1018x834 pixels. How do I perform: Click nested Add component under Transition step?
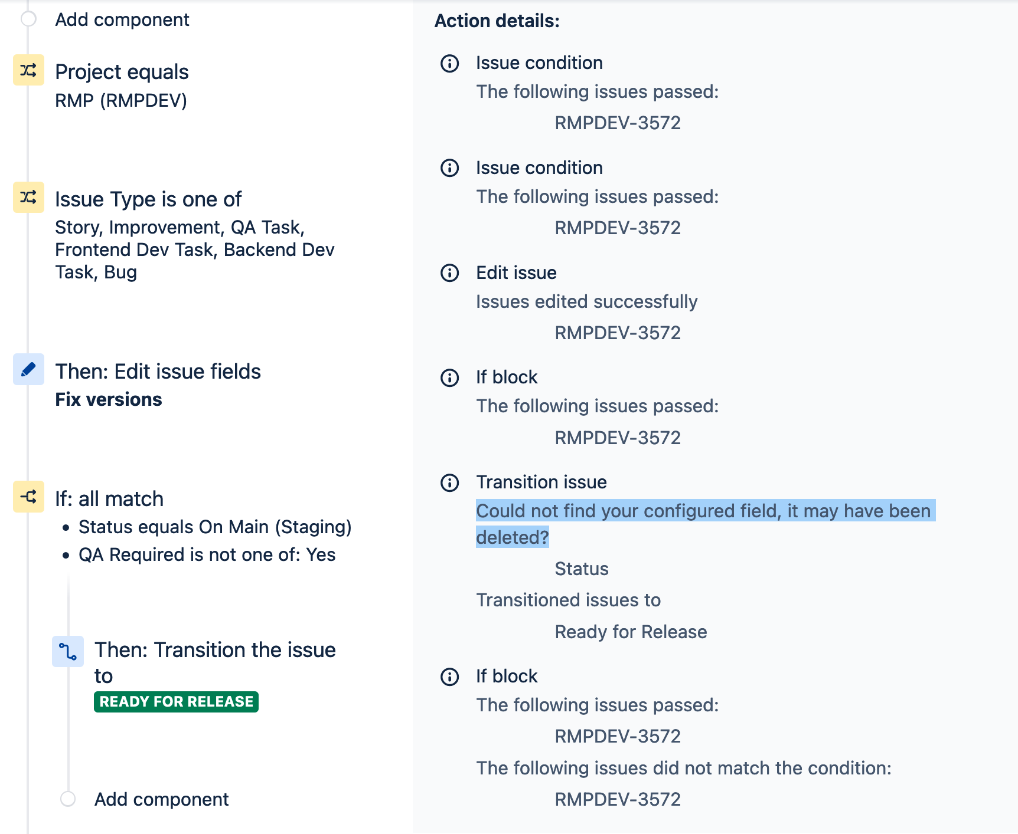[x=68, y=799]
